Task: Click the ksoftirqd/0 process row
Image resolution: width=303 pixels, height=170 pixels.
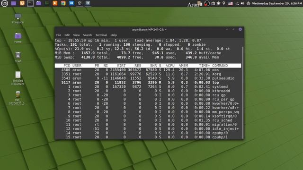Action: pos(148,116)
